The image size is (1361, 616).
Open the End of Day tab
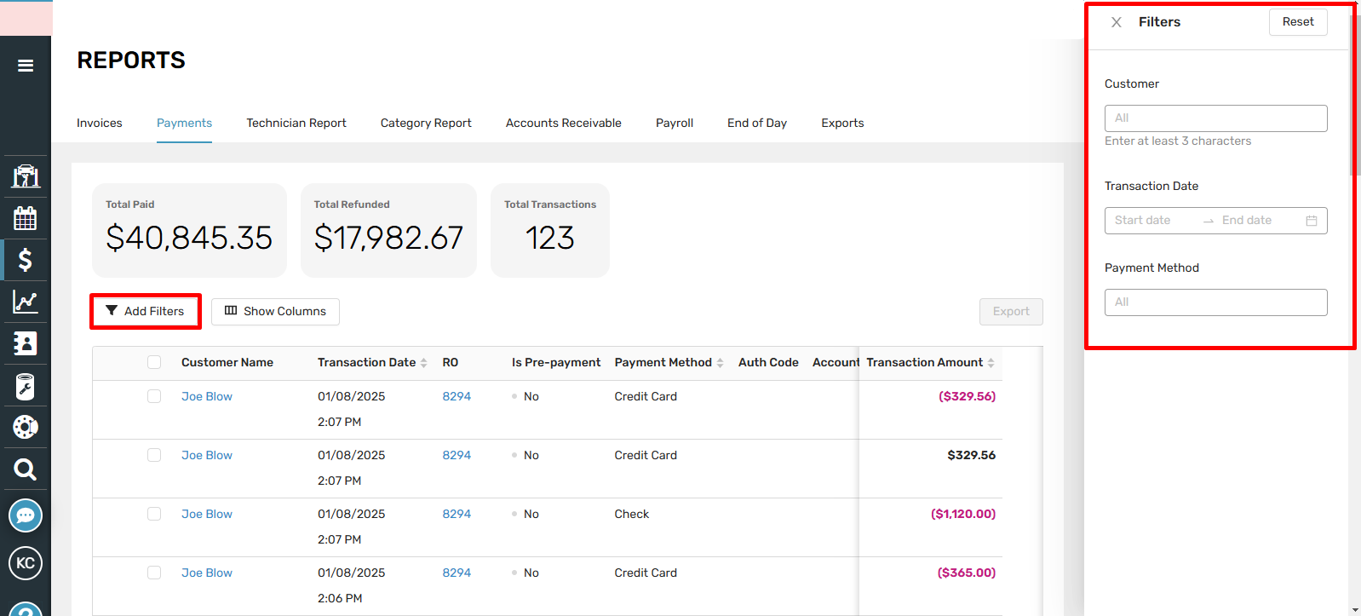click(757, 123)
